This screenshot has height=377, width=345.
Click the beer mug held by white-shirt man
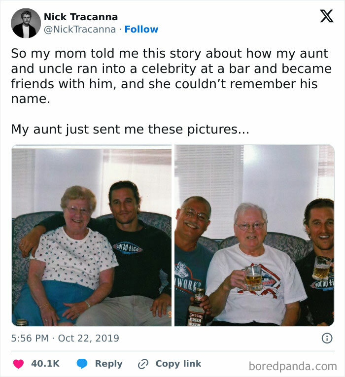(x=253, y=277)
